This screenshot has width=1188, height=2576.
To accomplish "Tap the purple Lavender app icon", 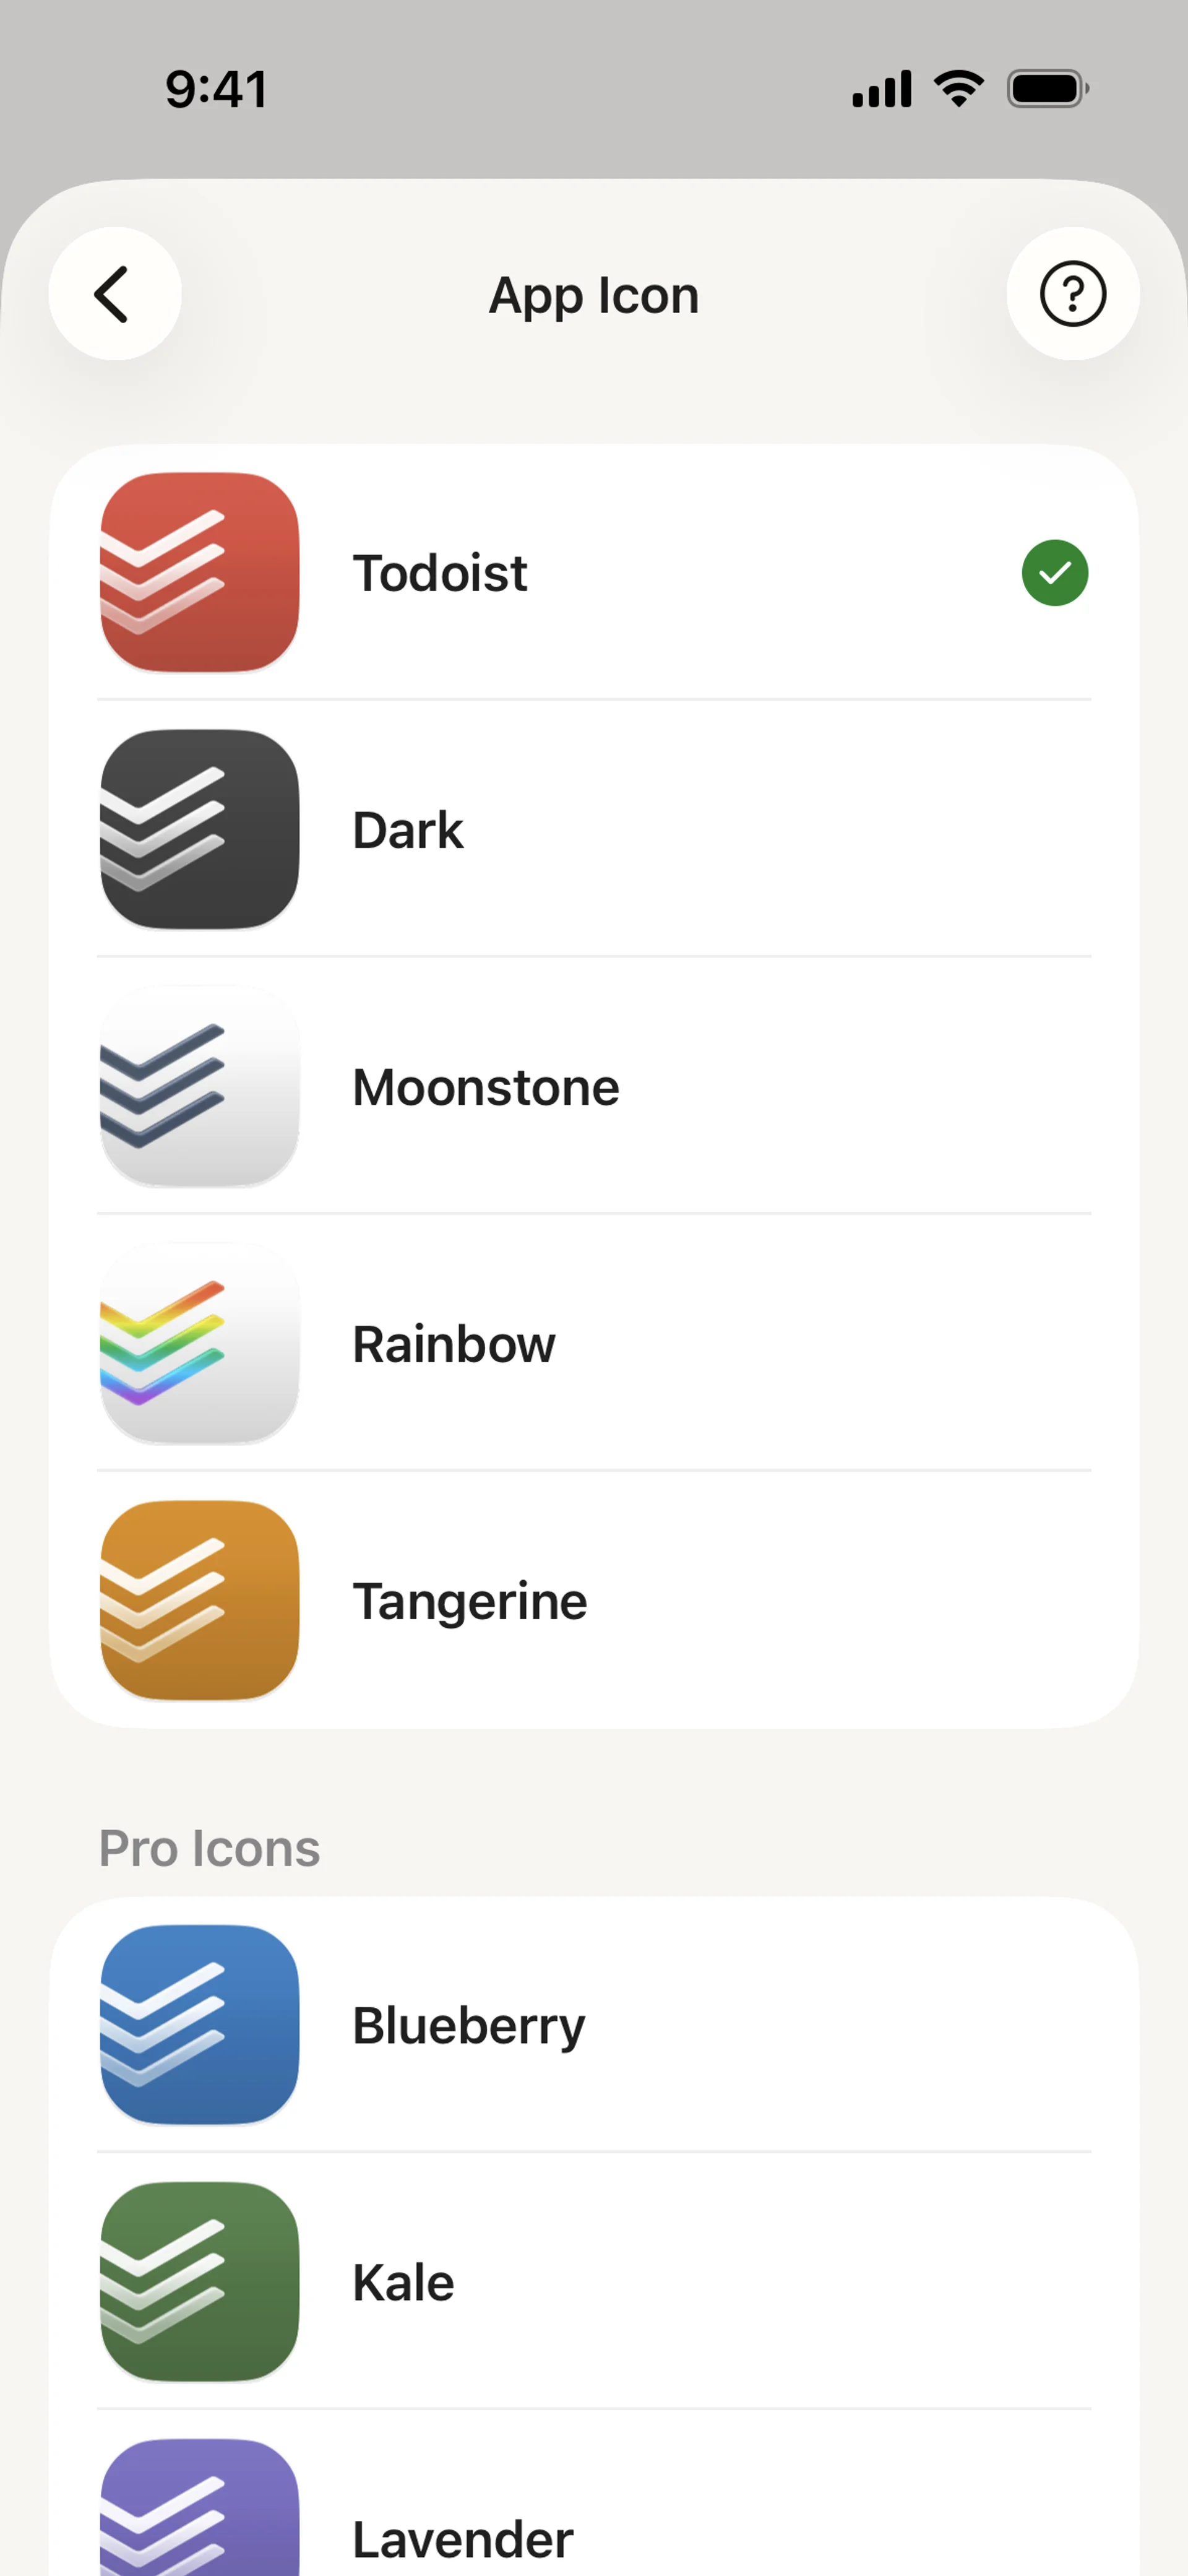I will coord(200,2510).
